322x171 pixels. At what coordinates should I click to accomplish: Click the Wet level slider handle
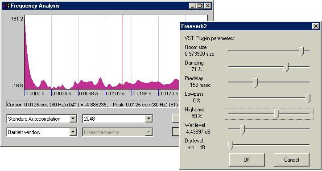tap(242, 130)
